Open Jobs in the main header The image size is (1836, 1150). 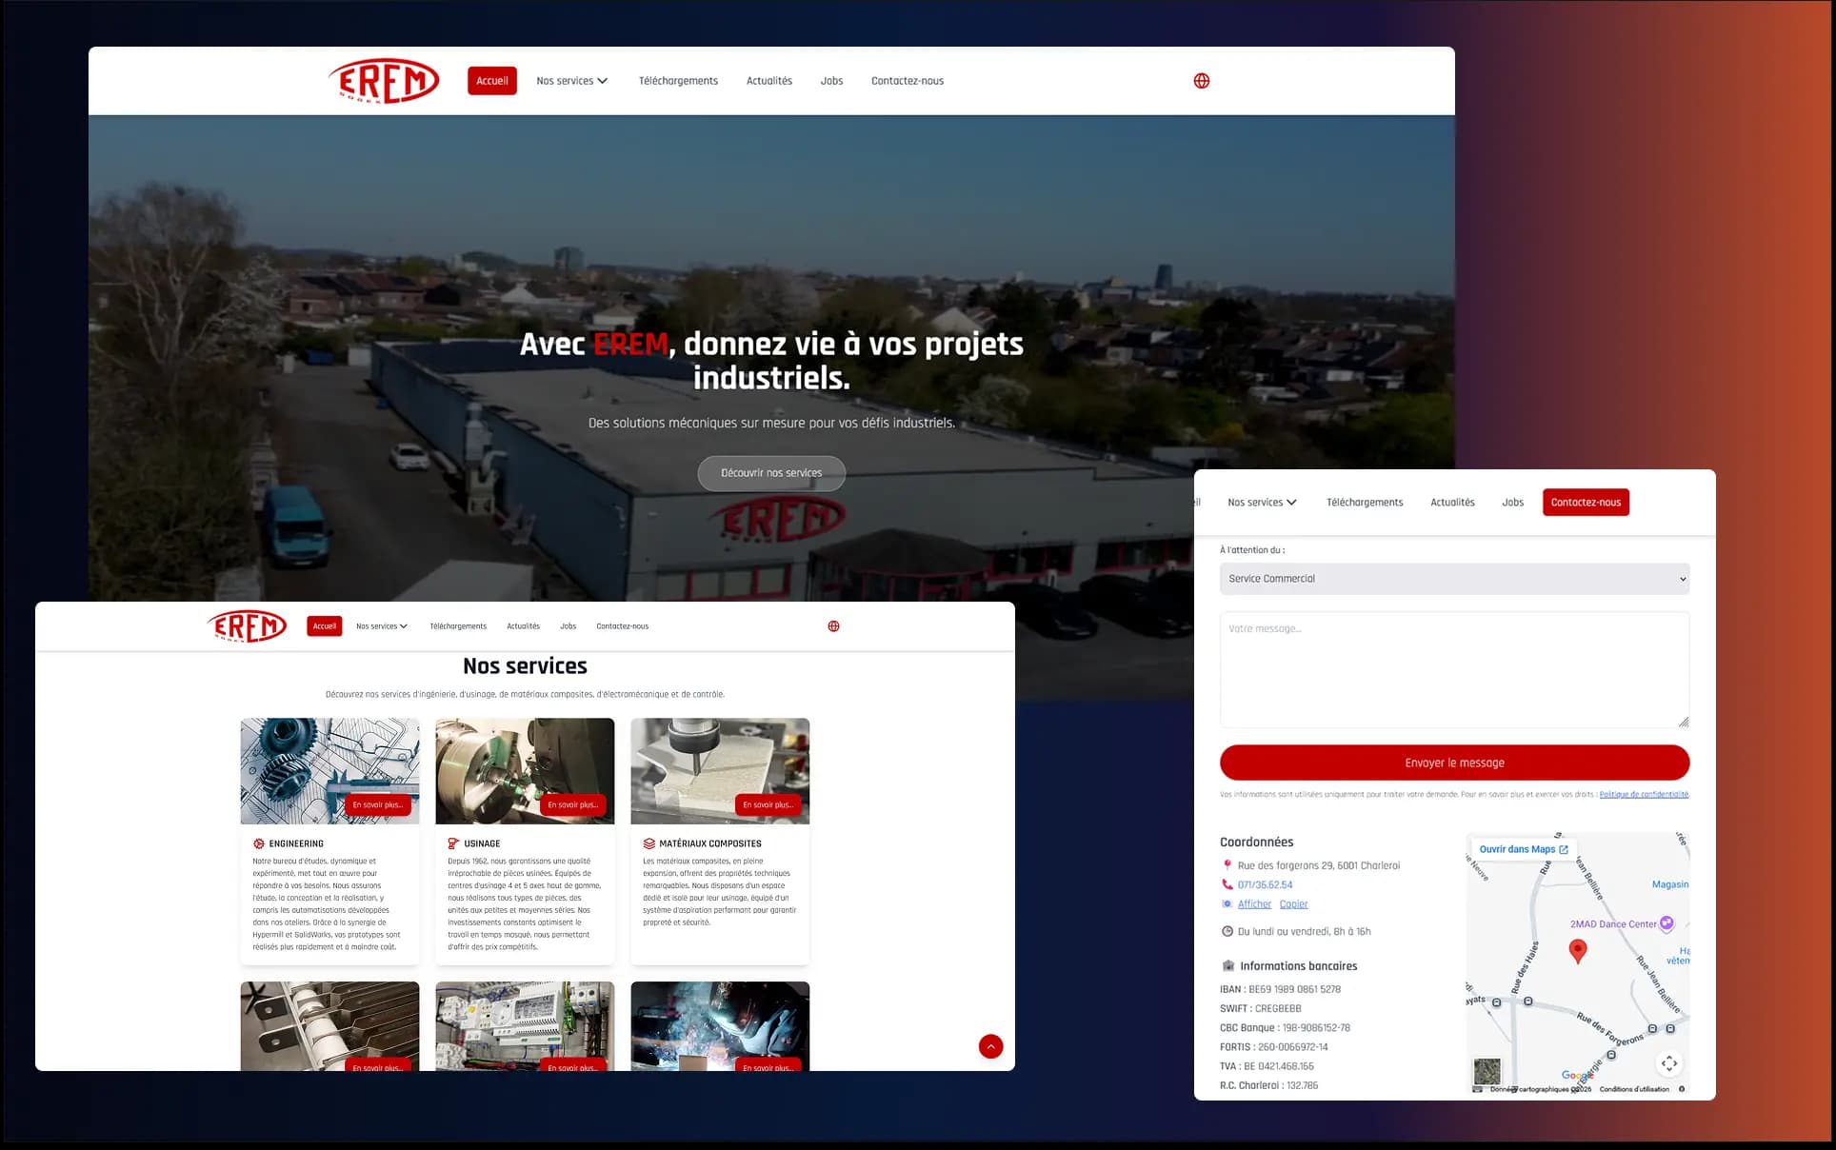pyautogui.click(x=831, y=81)
